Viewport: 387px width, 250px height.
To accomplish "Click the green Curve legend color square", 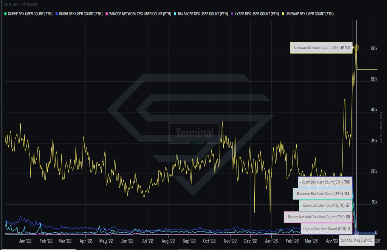I will click(5, 14).
